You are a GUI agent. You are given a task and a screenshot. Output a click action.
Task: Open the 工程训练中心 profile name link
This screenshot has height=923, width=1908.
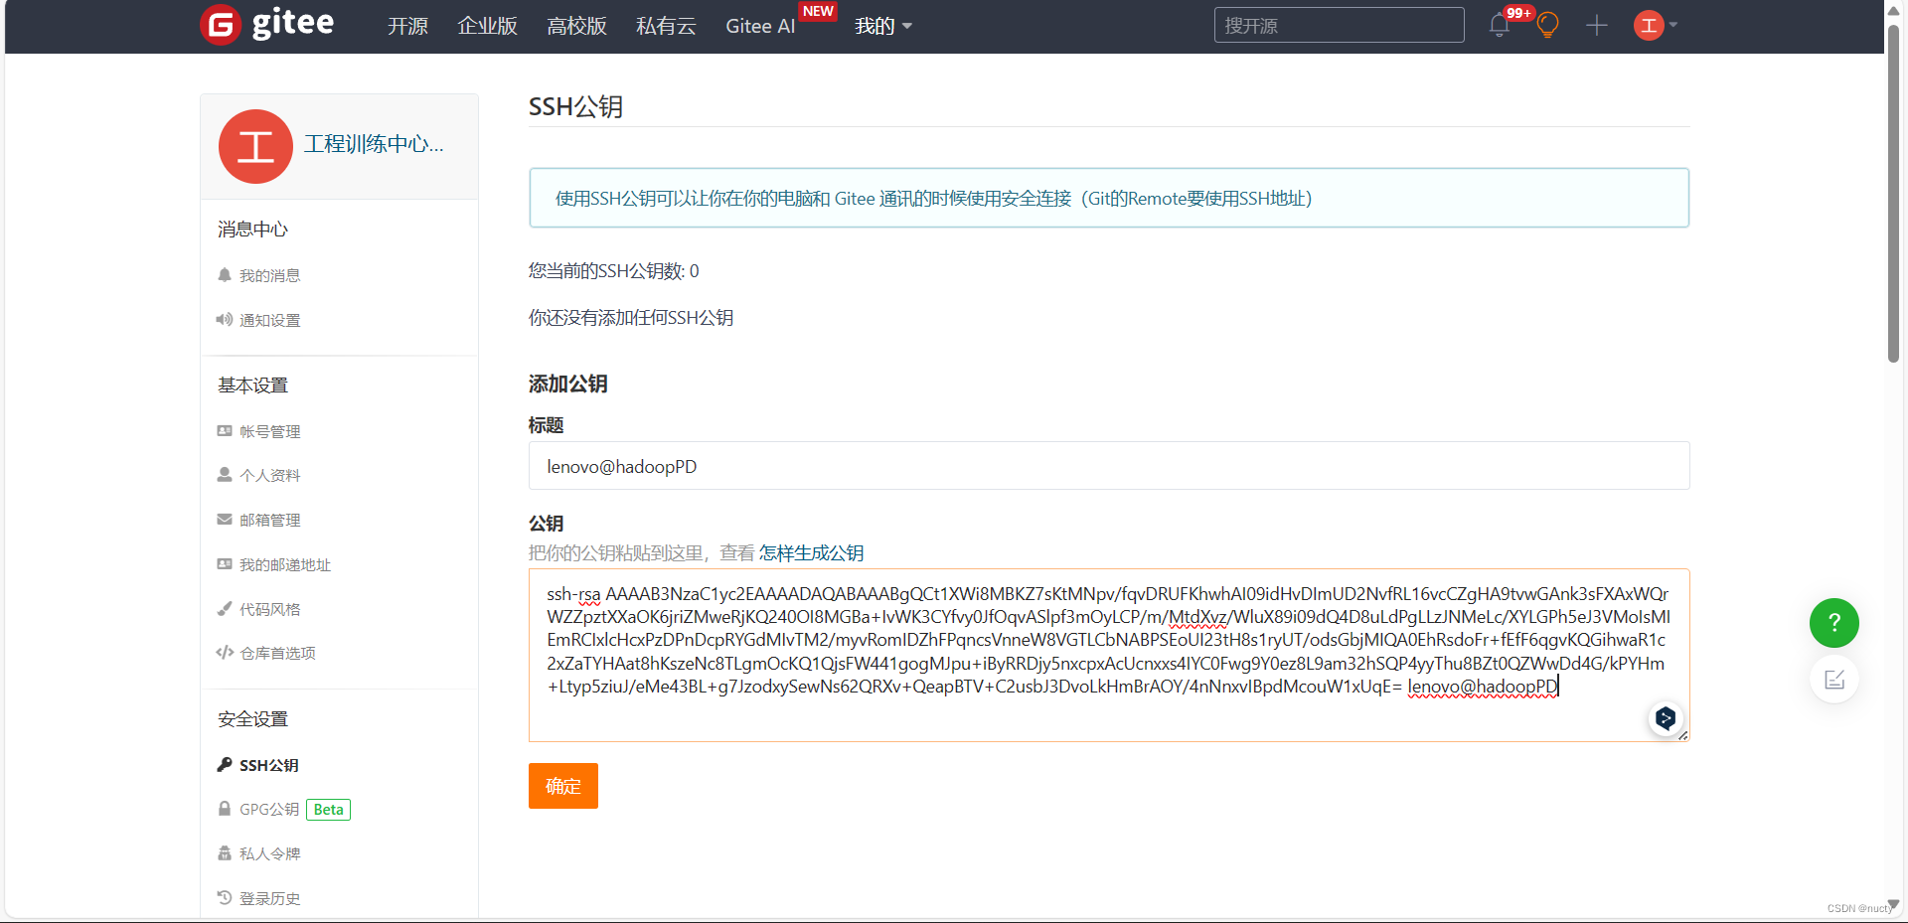[x=374, y=144]
